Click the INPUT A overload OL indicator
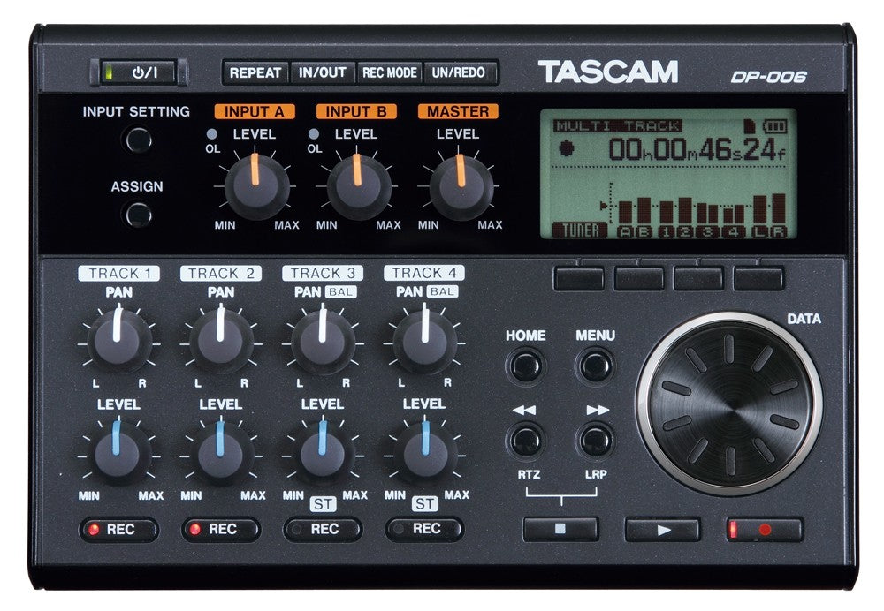The width and height of the screenshot is (884, 611). coord(212,134)
